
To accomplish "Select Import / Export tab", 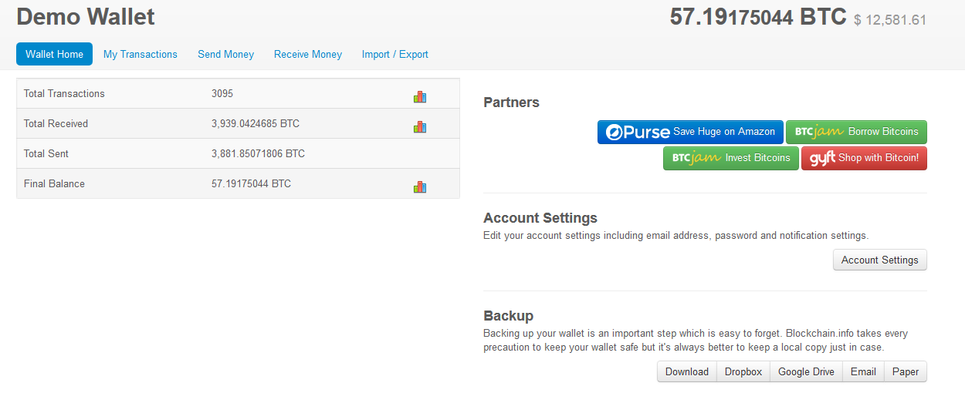I will click(395, 54).
